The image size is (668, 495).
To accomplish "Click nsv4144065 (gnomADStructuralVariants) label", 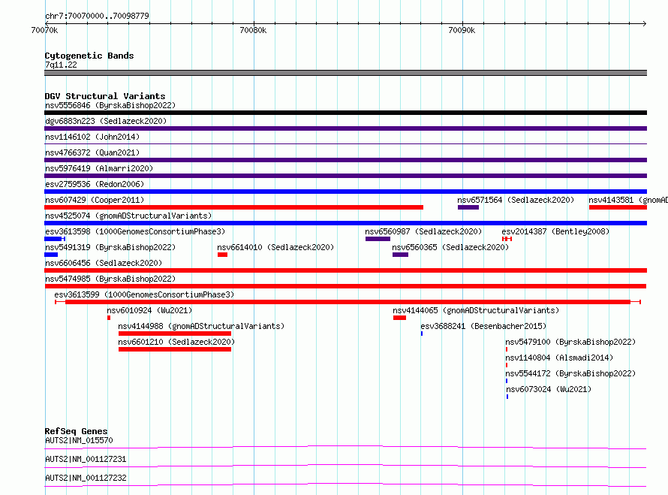I will pos(476,310).
